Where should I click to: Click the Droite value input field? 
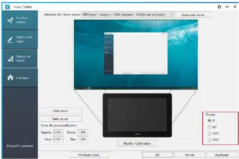[x=82, y=132]
